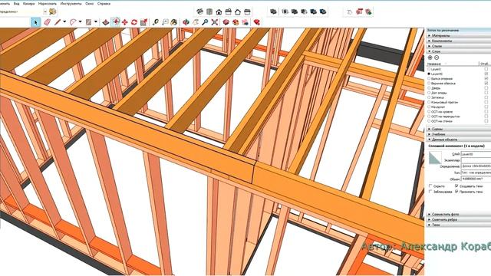The image size is (491, 276).
Task: Pick the Arc tool
Action: tap(73, 22)
